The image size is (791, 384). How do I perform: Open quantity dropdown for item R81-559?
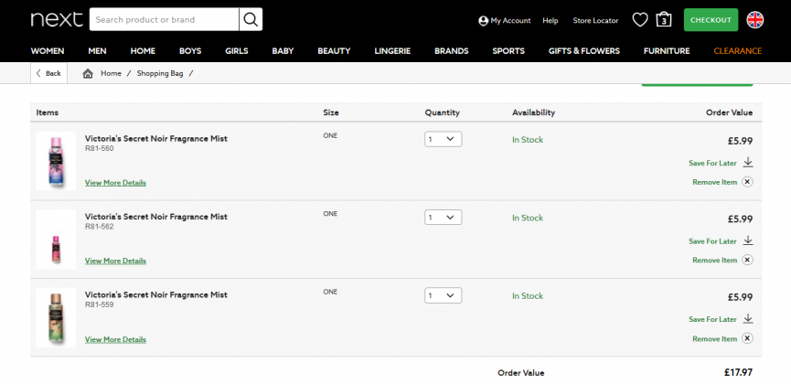443,295
